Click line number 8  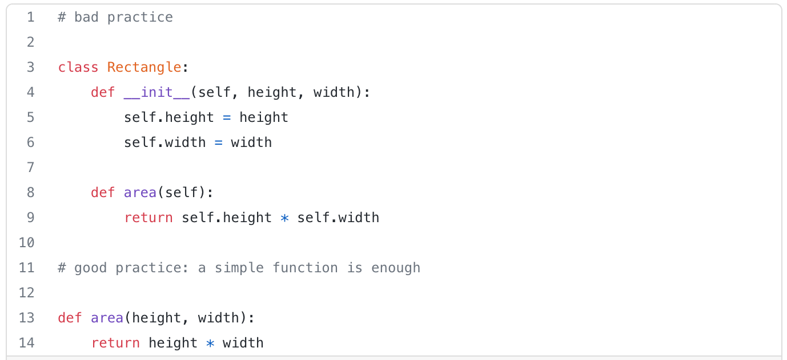[30, 193]
